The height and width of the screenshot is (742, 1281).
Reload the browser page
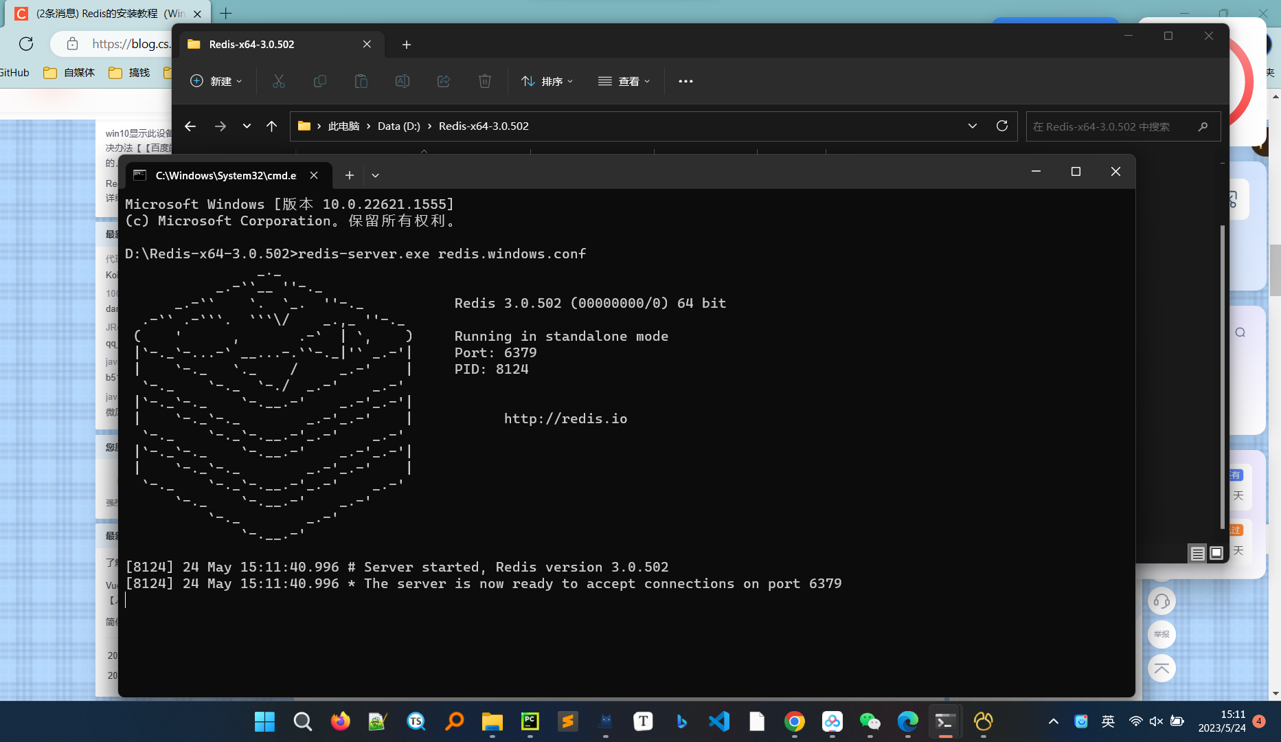[x=26, y=44]
